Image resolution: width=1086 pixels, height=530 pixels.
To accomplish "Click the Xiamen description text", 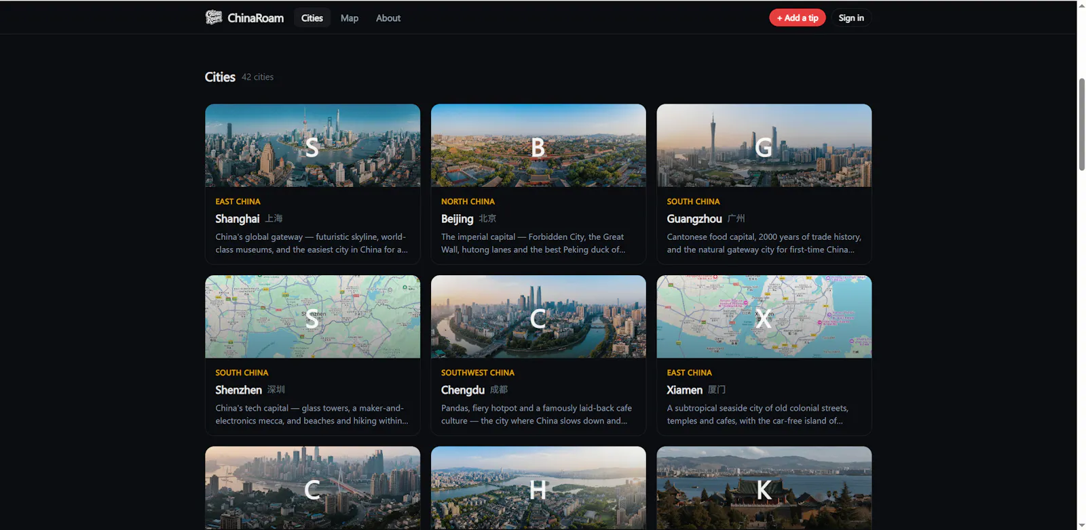I will 757,414.
